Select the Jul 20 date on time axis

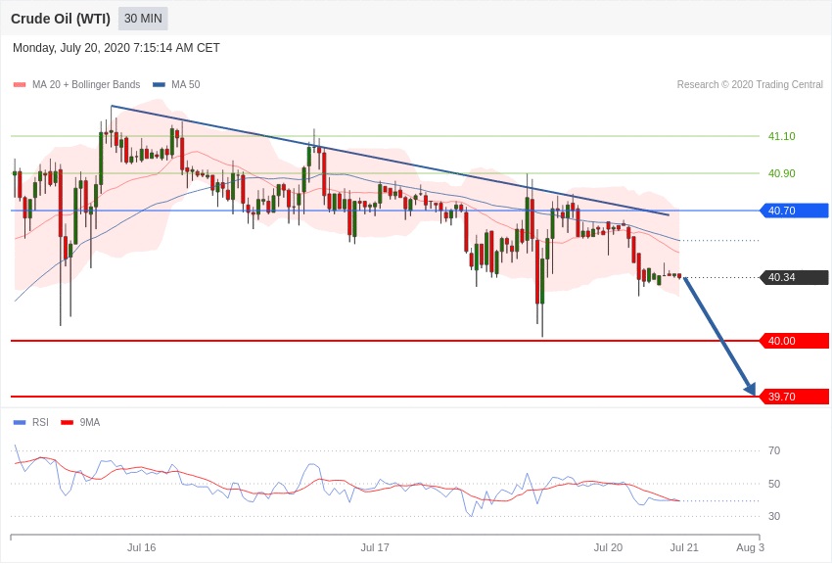click(608, 547)
